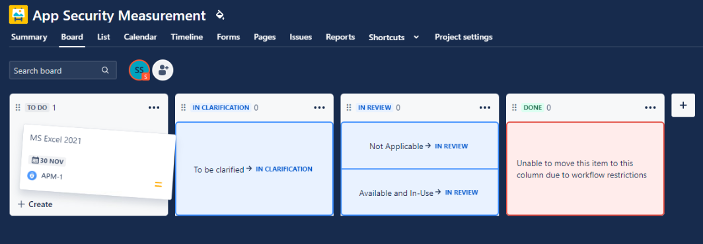
Task: Open the Calendar tab
Action: [140, 37]
